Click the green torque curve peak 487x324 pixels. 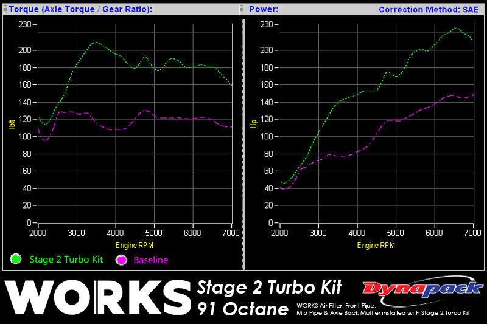[96, 43]
